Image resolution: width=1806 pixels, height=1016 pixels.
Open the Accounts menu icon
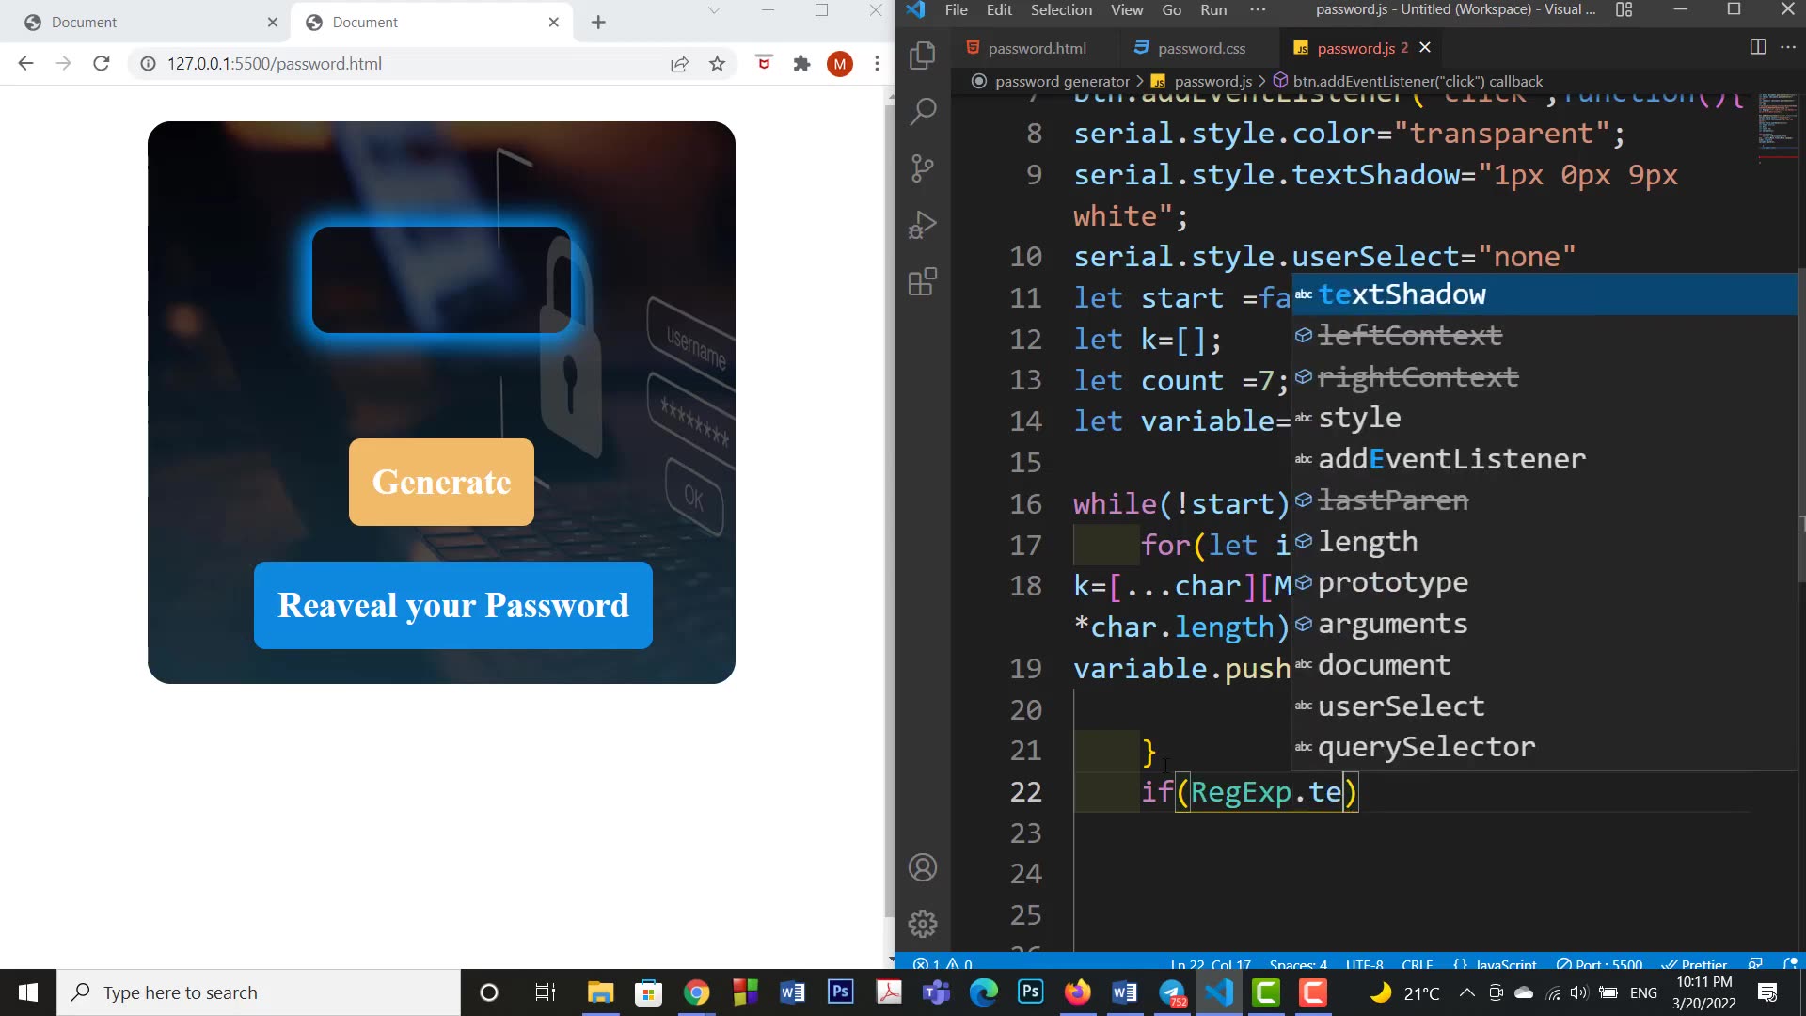pyautogui.click(x=923, y=867)
